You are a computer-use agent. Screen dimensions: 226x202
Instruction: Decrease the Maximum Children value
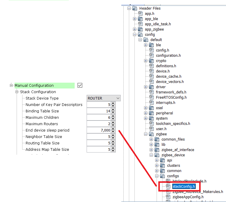pos(113,119)
